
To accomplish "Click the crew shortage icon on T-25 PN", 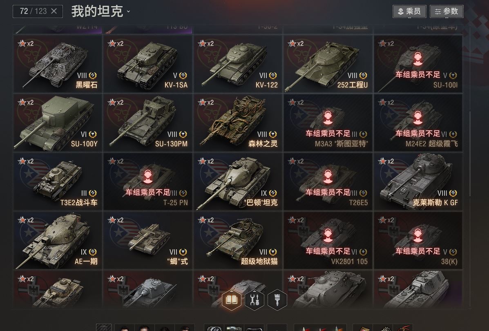I will point(148,177).
